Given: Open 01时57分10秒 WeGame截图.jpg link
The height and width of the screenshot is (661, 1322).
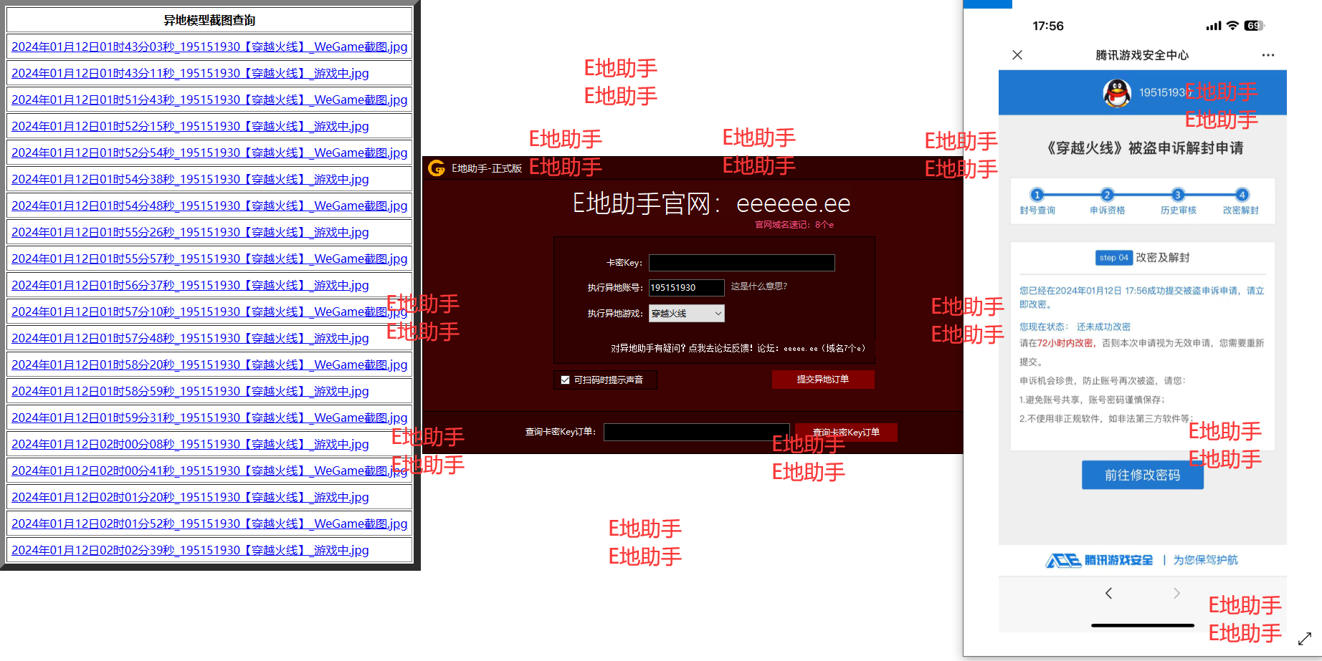Looking at the screenshot, I should coord(209,312).
